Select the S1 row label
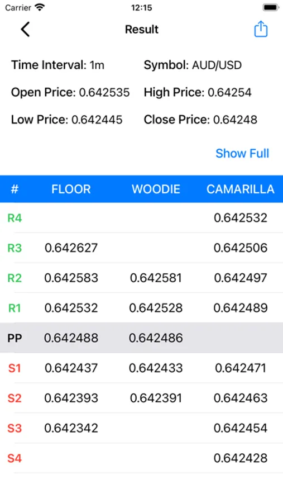 tap(15, 368)
